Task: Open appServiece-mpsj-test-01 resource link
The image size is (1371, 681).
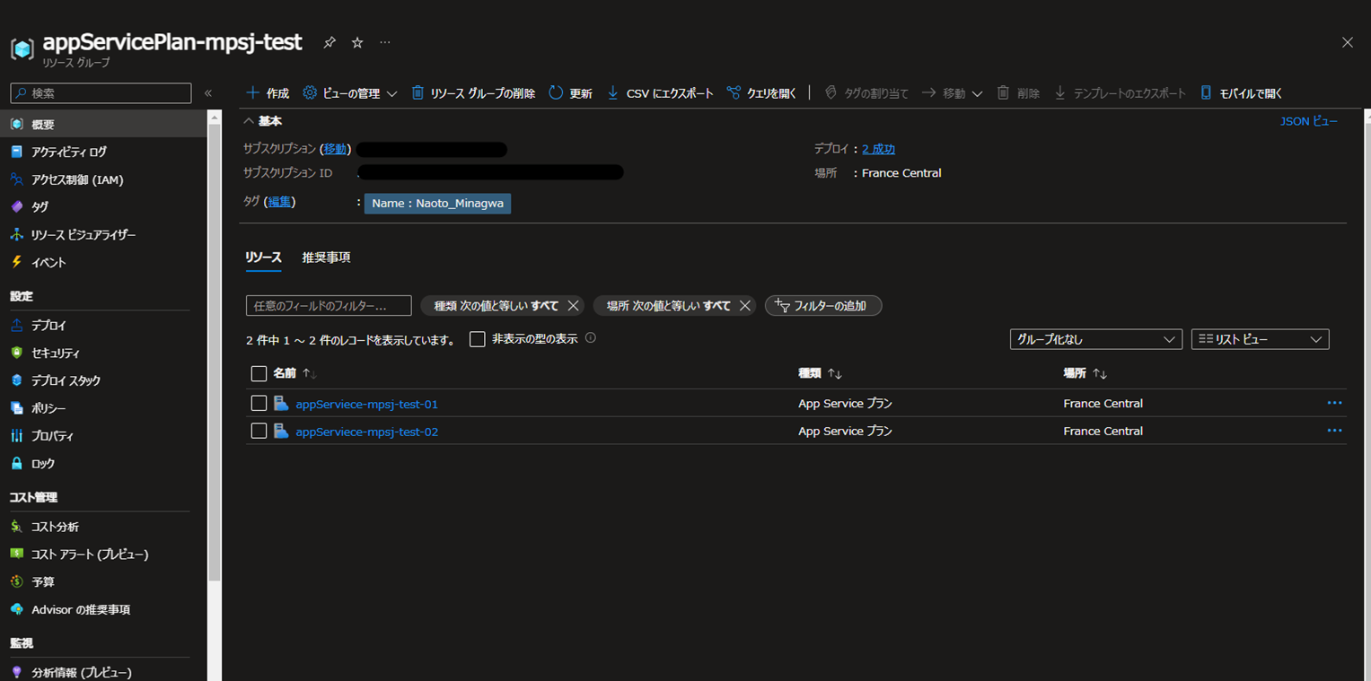Action: [366, 405]
